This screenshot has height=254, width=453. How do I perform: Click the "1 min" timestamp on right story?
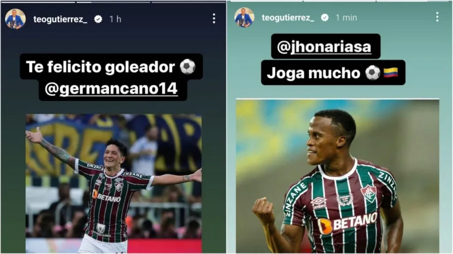pos(346,18)
